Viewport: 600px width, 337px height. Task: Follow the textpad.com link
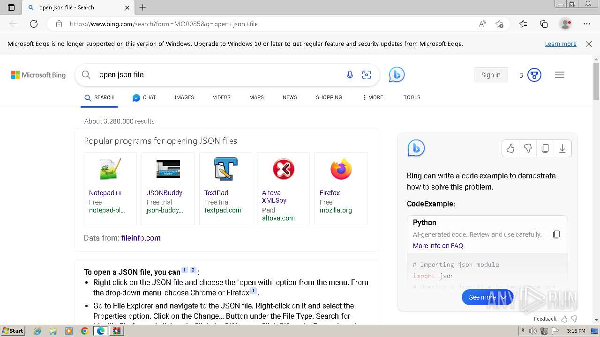[x=223, y=210]
